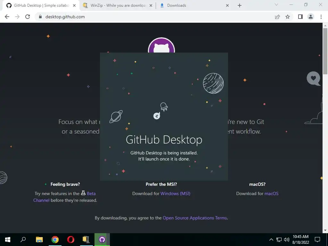Click the GitHub Desktop installer title text
This screenshot has height=246, width=328.
[164, 140]
